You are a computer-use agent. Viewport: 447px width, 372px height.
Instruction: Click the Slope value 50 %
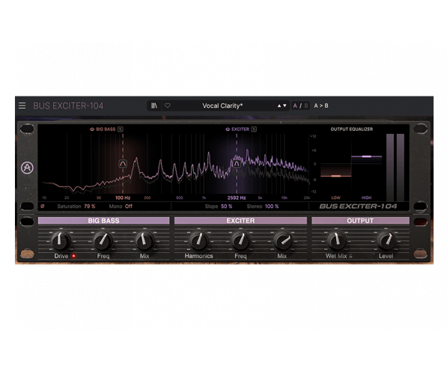click(x=227, y=206)
